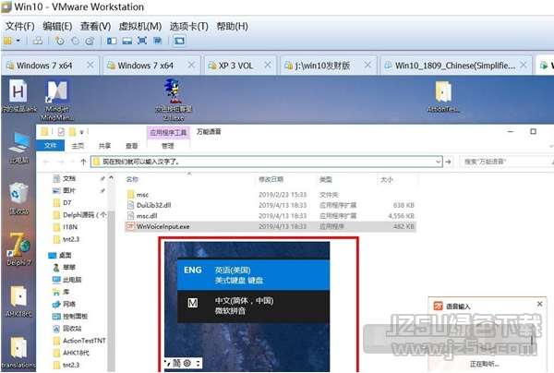
Task: Sort by the 名称 column header
Action: point(132,179)
